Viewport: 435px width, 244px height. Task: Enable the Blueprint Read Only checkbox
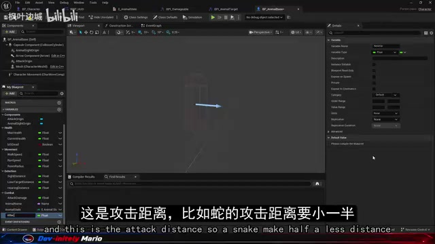(x=374, y=70)
